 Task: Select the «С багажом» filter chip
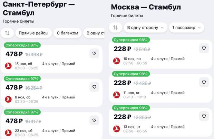68,33
